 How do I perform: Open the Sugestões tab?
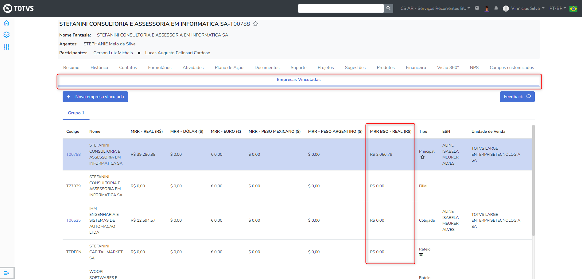click(355, 67)
